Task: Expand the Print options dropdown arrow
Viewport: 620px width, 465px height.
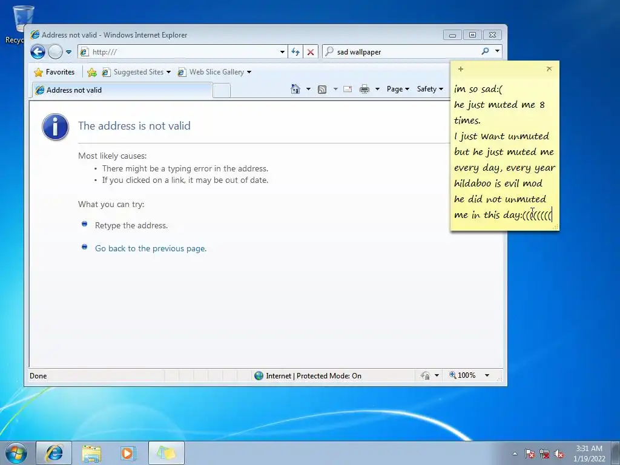Action: [377, 89]
